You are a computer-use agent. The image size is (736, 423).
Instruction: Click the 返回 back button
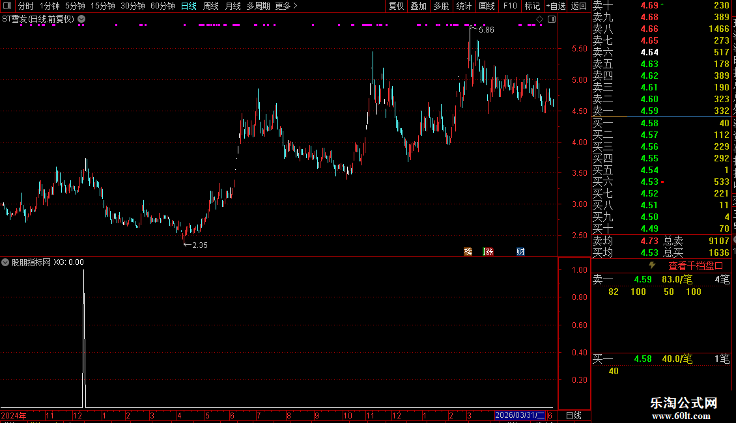579,6
